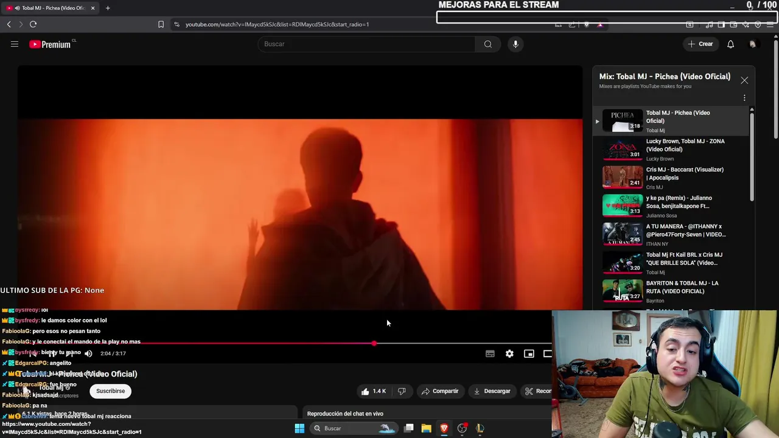Image resolution: width=779 pixels, height=438 pixels.
Task: Open the YouTube hamburger guide menu
Action: click(x=15, y=44)
